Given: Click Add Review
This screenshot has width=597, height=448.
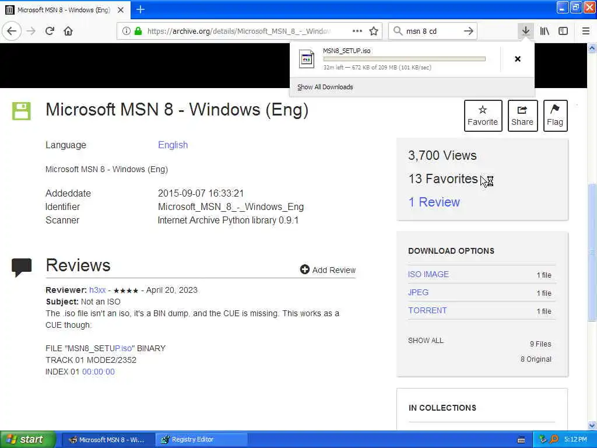Looking at the screenshot, I should pyautogui.click(x=328, y=270).
